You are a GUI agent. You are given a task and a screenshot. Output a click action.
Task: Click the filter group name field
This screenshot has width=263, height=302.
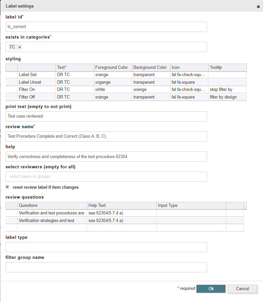106,267
